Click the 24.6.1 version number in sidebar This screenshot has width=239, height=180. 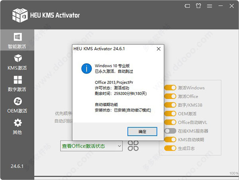[17, 166]
